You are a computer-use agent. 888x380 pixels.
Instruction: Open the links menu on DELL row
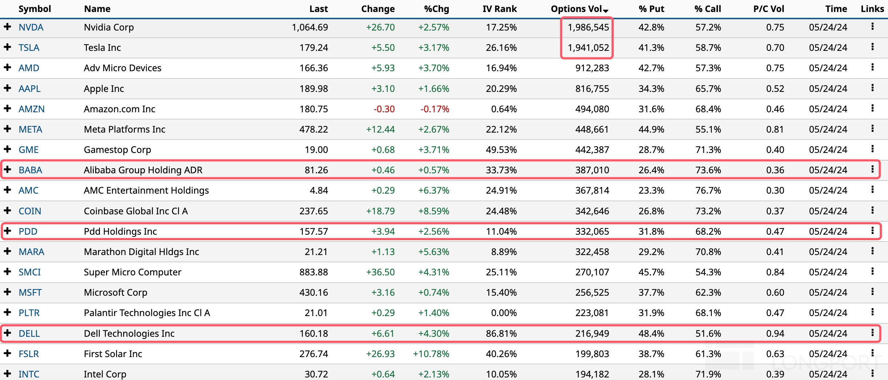click(x=872, y=333)
